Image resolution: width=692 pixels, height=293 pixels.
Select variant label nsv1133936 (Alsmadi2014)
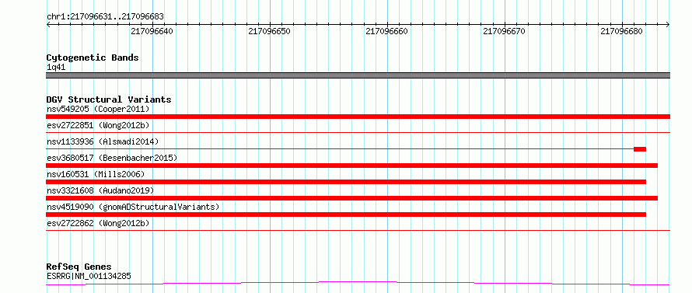103,141
